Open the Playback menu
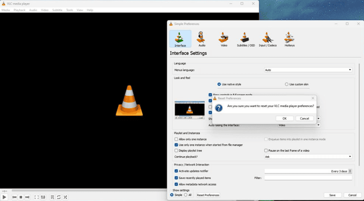This screenshot has height=201, width=364. [19, 10]
